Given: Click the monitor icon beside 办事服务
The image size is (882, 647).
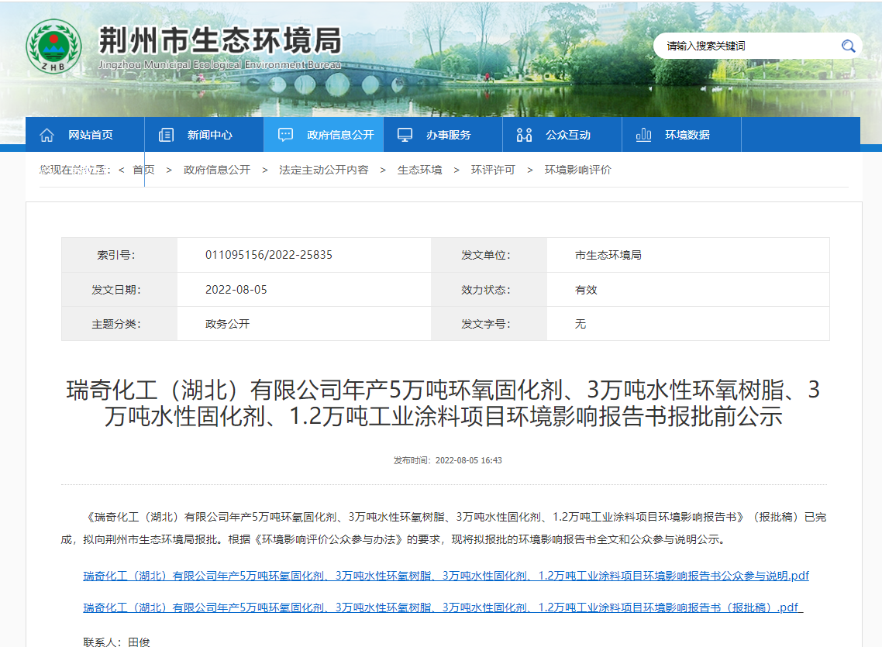Looking at the screenshot, I should [405, 135].
